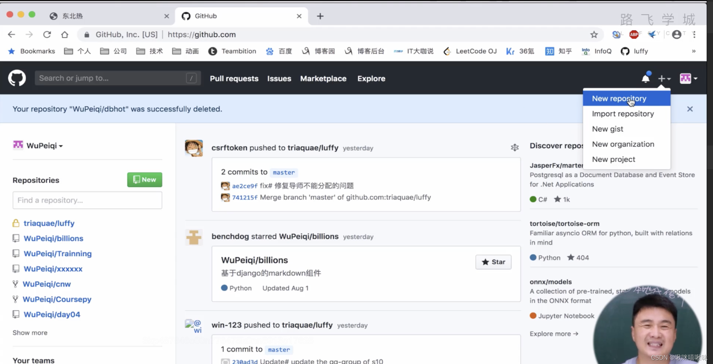This screenshot has width=713, height=364.
Task: Go to Marketplace in GitHub header
Action: pyautogui.click(x=323, y=79)
